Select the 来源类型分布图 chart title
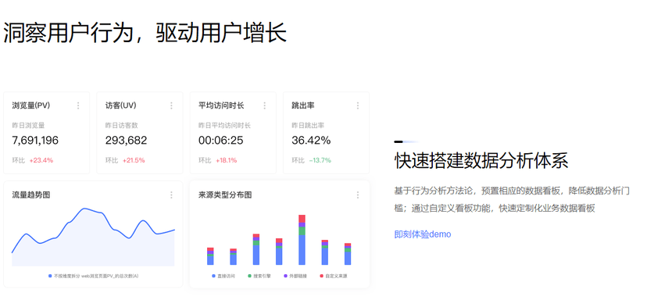This screenshot has width=647, height=300. click(225, 195)
